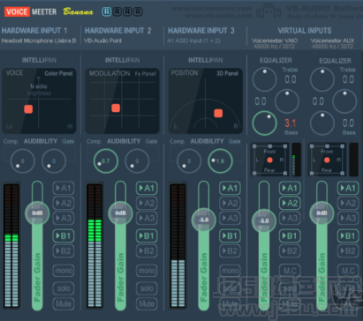Toggle B2 bus on Voicemeeter AUX
Screen dimensions: 363x321
coord(348,250)
